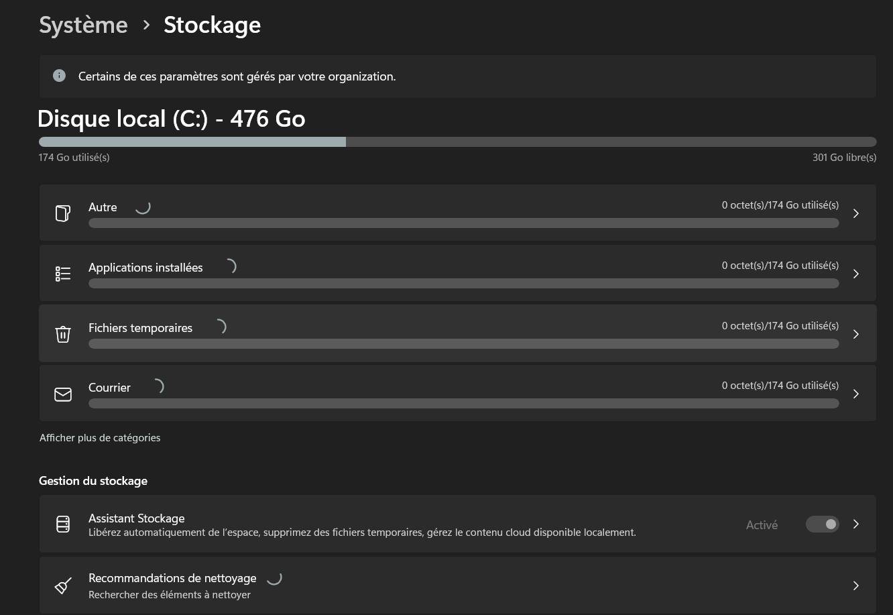Screen dimensions: 893x615
Task: Click the info icon in organization notice
Action: pyautogui.click(x=59, y=76)
